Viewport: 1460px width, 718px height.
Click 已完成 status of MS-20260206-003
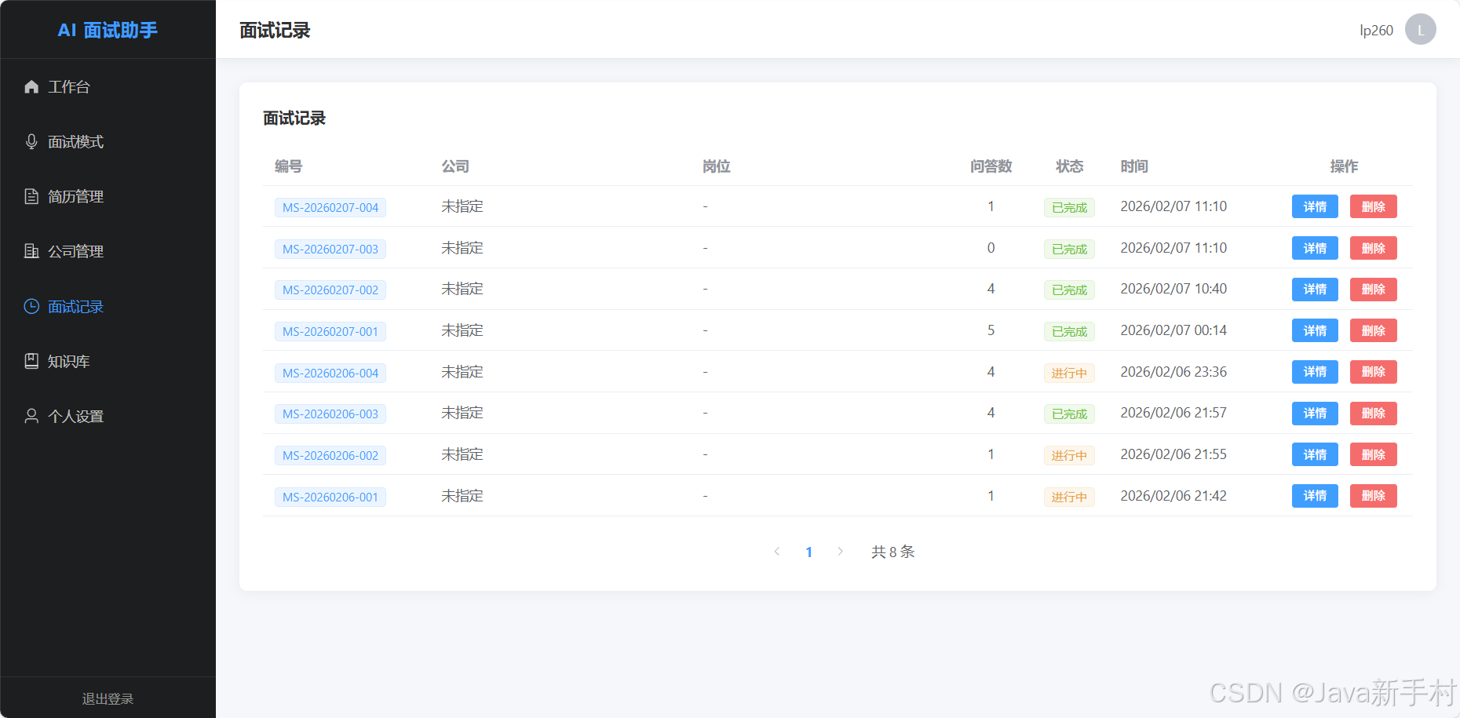1069,414
